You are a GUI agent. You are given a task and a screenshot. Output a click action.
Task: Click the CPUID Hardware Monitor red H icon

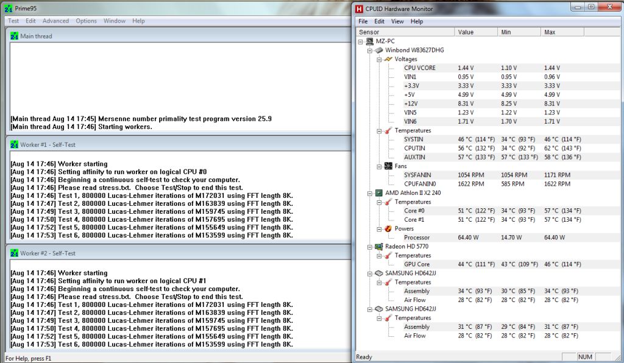coord(360,9)
